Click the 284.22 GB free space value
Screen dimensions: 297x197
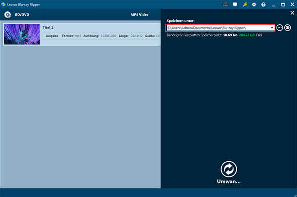point(247,35)
